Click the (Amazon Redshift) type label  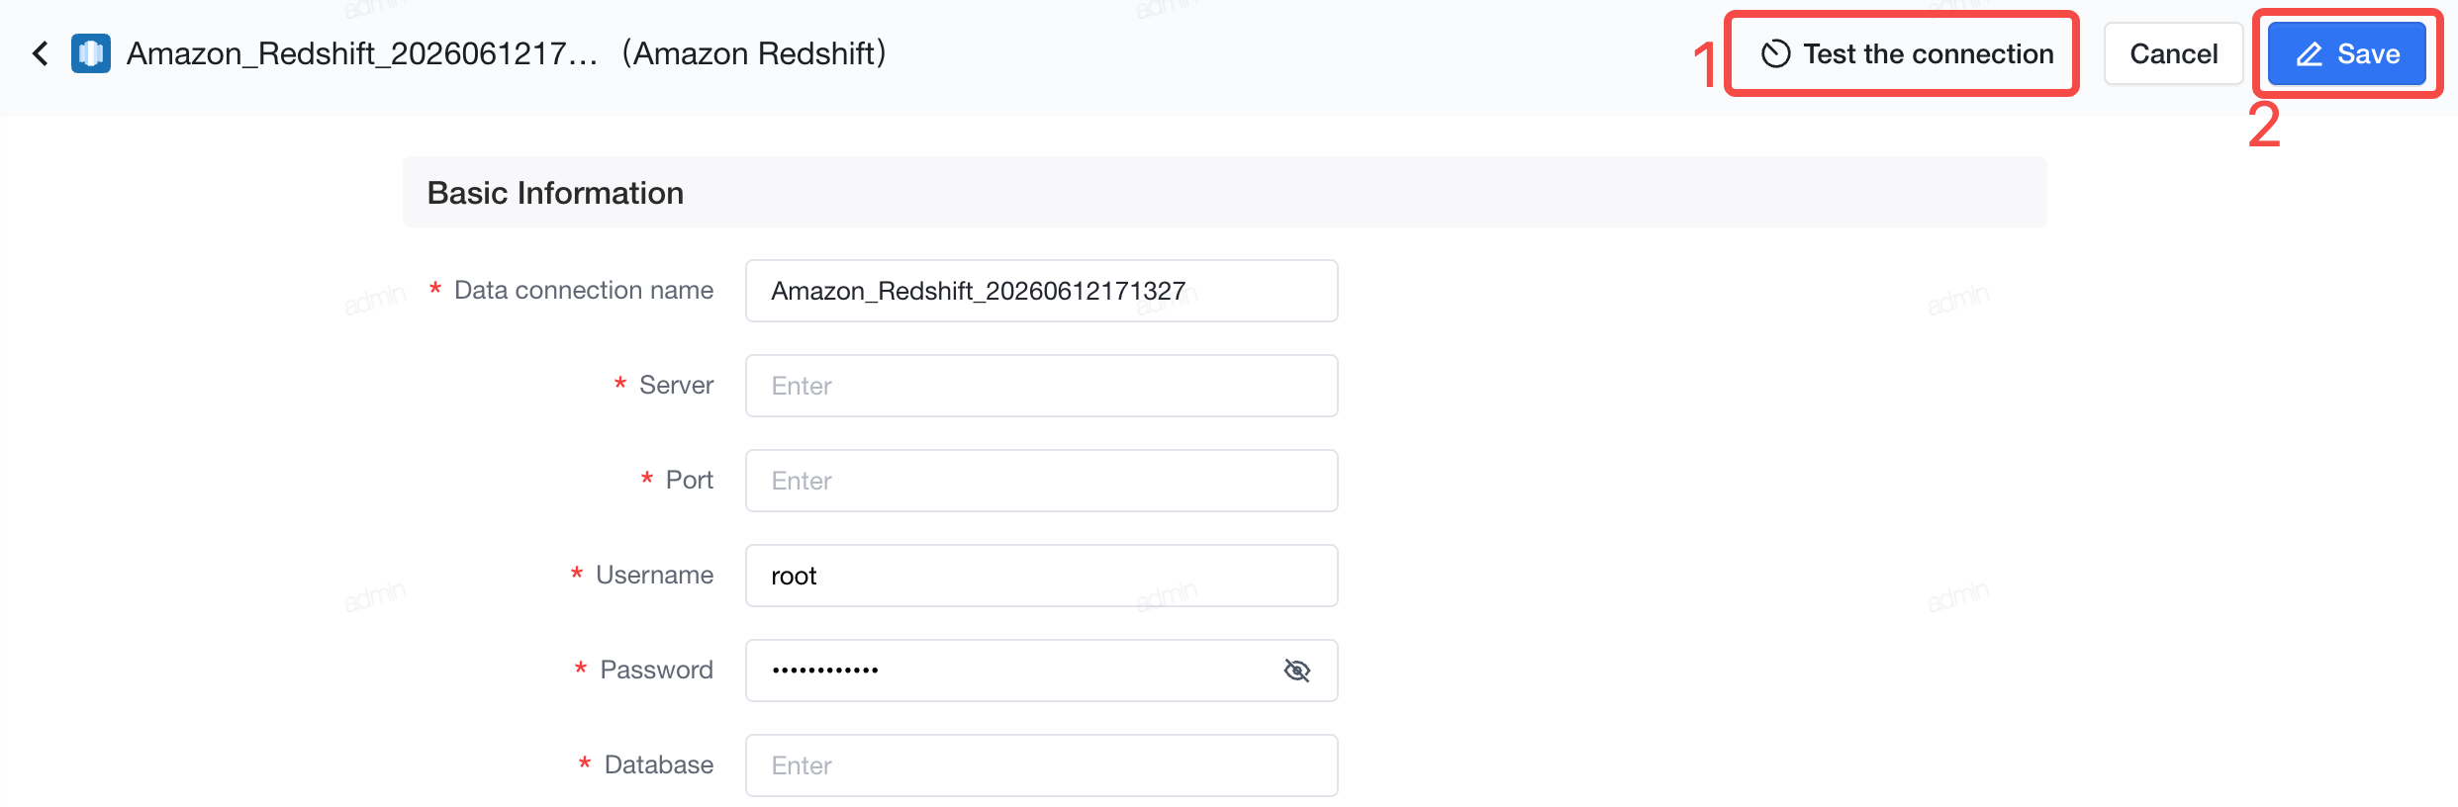[x=754, y=53]
